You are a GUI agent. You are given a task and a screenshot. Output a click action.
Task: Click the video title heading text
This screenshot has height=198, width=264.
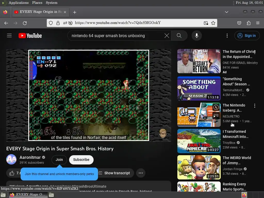coord(60,149)
